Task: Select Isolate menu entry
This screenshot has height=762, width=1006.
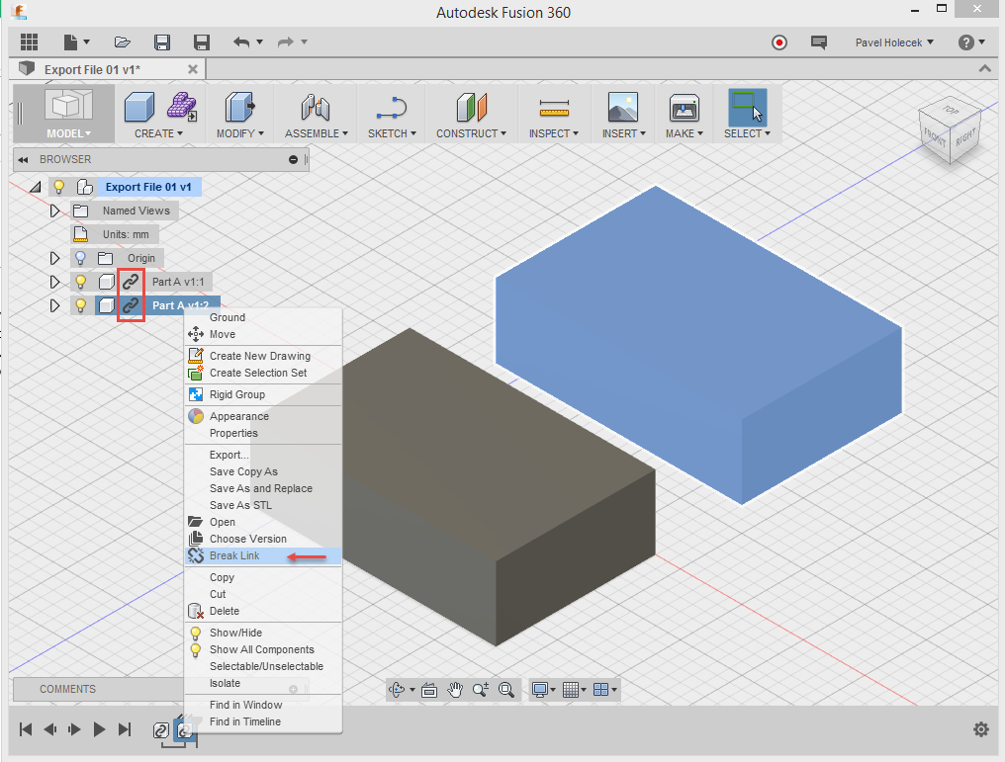Action: click(x=263, y=683)
